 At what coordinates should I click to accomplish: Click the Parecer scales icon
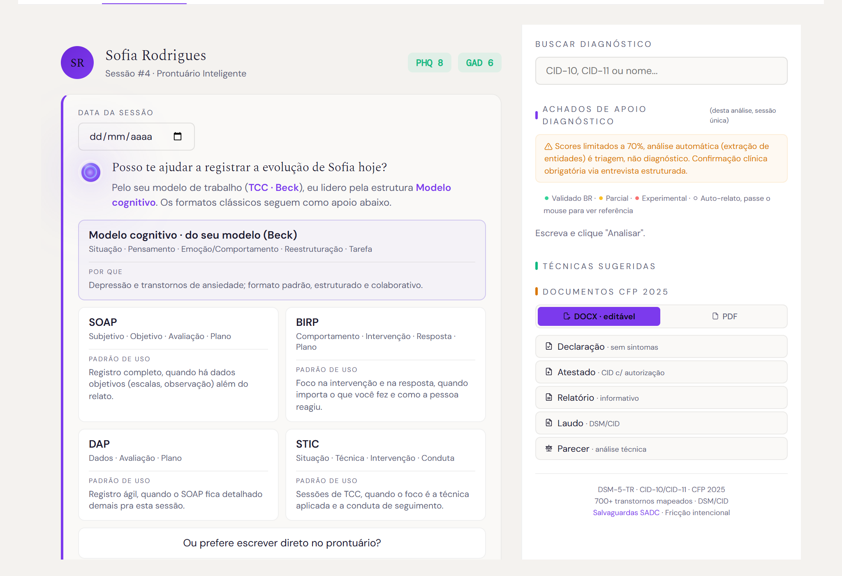coord(549,448)
